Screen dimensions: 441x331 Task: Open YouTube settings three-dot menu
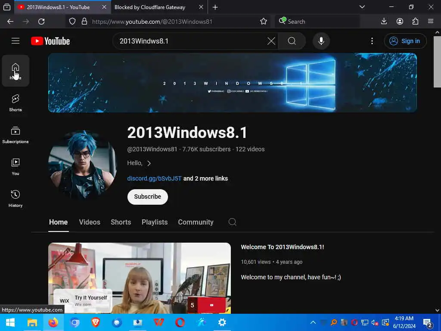pyautogui.click(x=372, y=41)
